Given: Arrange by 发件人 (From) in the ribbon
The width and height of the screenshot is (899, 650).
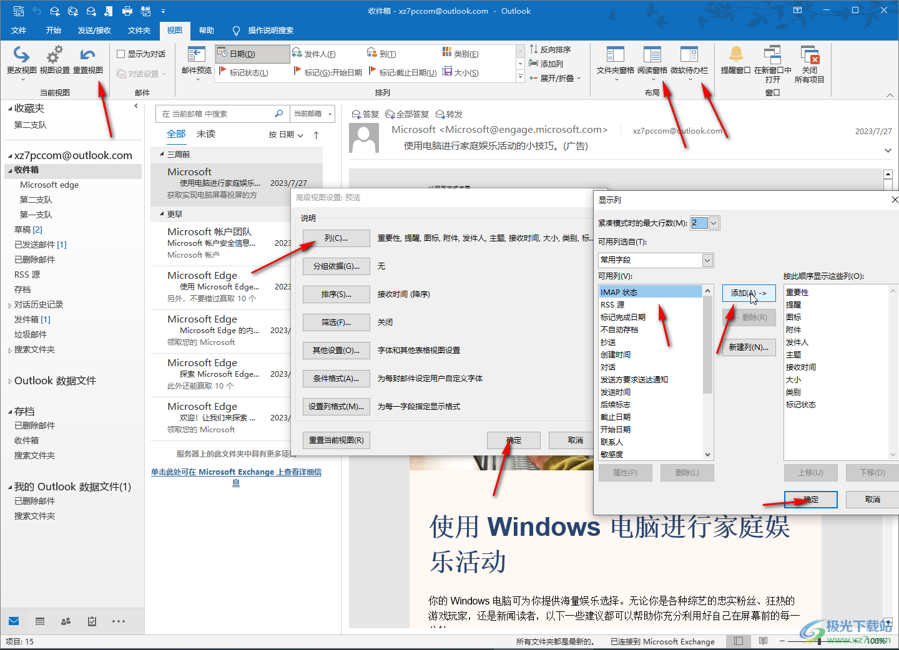Looking at the screenshot, I should (x=314, y=54).
